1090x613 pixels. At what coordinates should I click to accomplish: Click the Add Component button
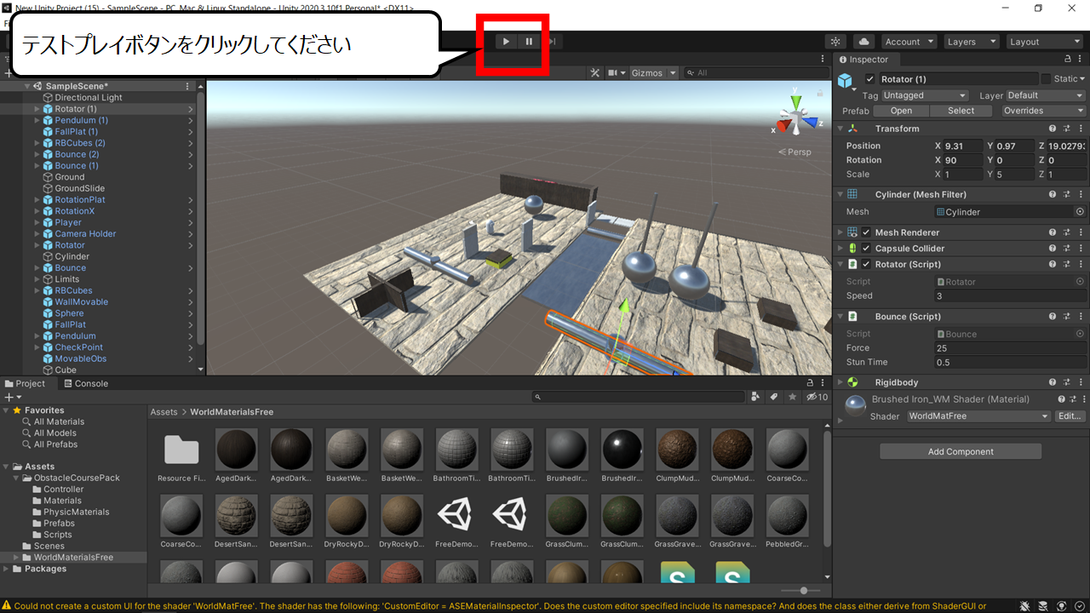tap(961, 452)
